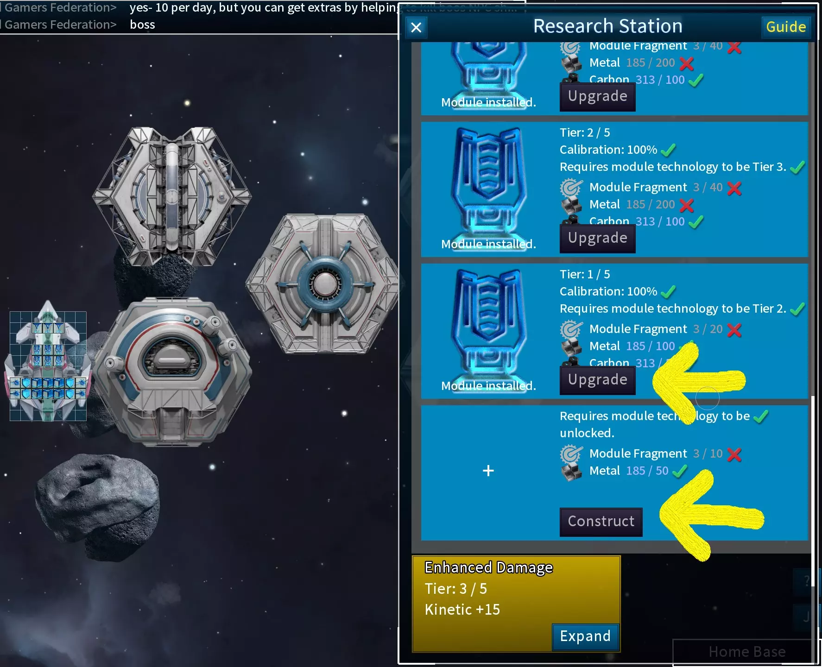Select the small spaceship with module grid
Screen dimensions: 822x667
tap(48, 361)
